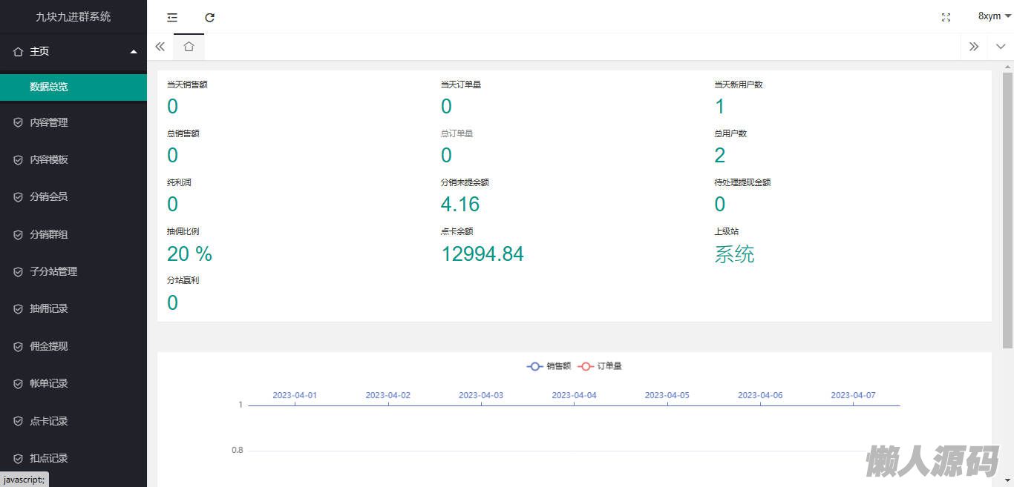The image size is (1014, 487).
Task: Go to 点卡记录 page
Action: [49, 421]
